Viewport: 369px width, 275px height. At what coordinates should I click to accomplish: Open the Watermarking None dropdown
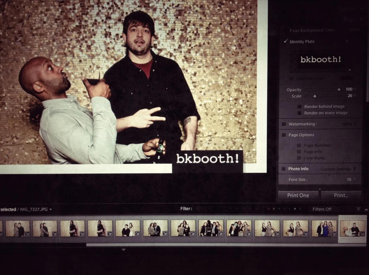tap(349, 124)
